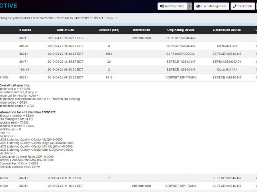
Task: Click packets received = 75546 line
Action: pyautogui.click(x=17, y=126)
